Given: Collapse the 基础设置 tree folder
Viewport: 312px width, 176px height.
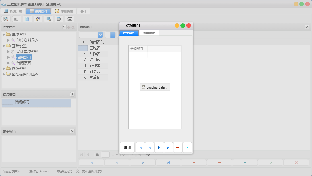Looking at the screenshot, I should click(4, 46).
